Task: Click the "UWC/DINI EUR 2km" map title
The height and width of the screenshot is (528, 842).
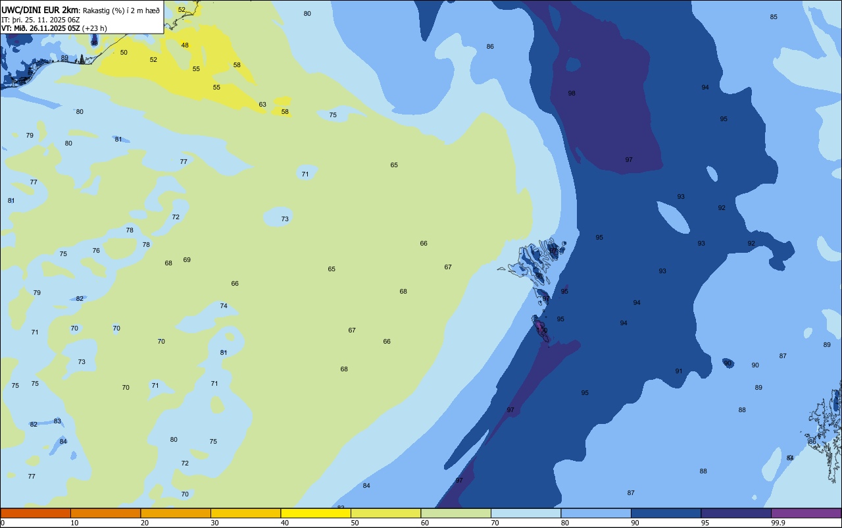Action: pyautogui.click(x=40, y=10)
